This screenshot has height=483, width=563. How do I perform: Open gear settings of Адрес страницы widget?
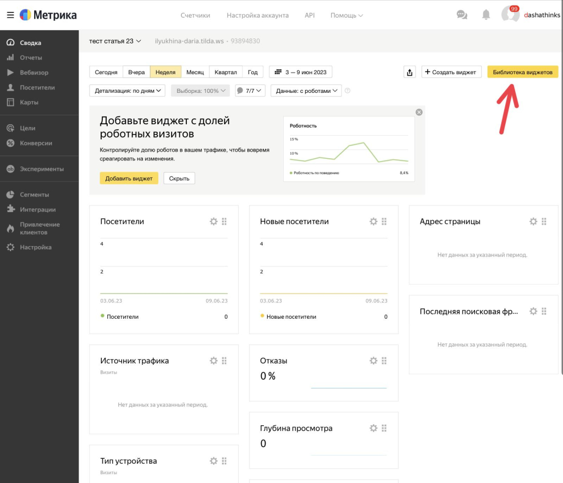(x=533, y=221)
